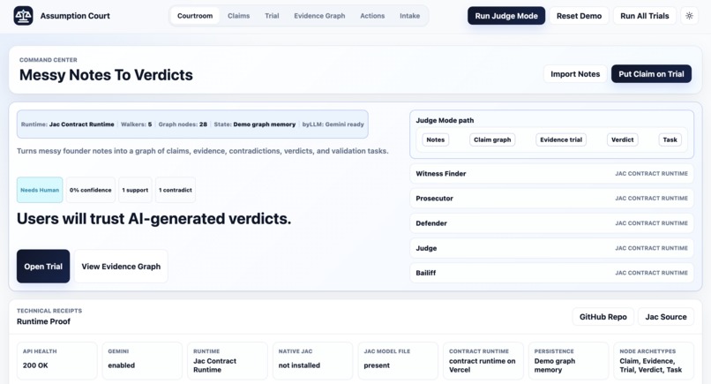Switch to the Claims tab
The height and width of the screenshot is (384, 711).
[238, 16]
